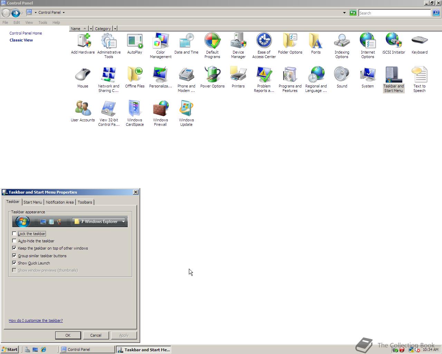The width and height of the screenshot is (442, 354).
Task: Expand the Control Panel breadcrumb arrow
Action: (x=64, y=12)
